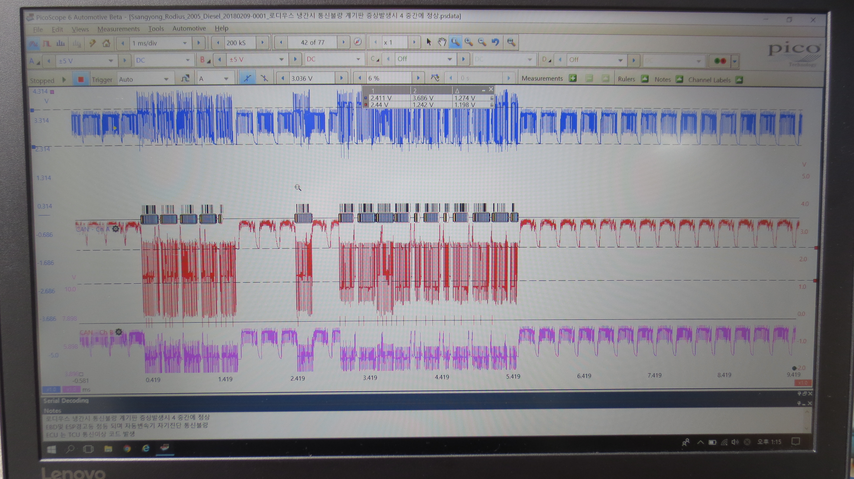Go to next waveform buffer arrow
The height and width of the screenshot is (479, 854).
pos(344,42)
